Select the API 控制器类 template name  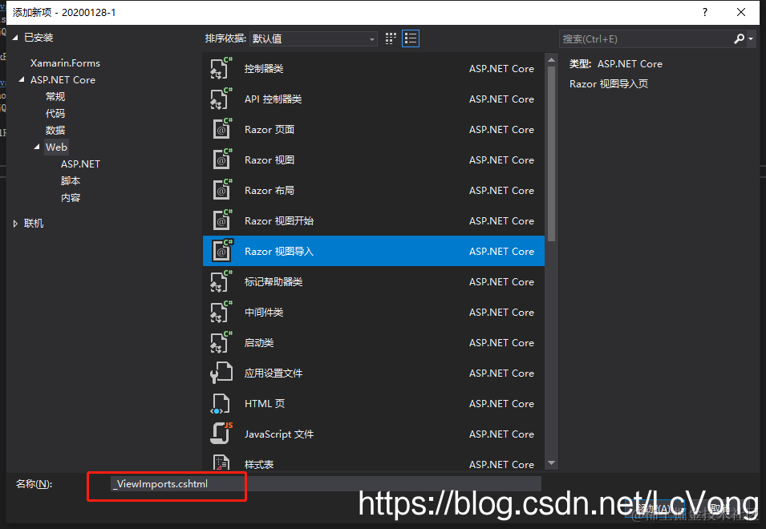point(273,99)
